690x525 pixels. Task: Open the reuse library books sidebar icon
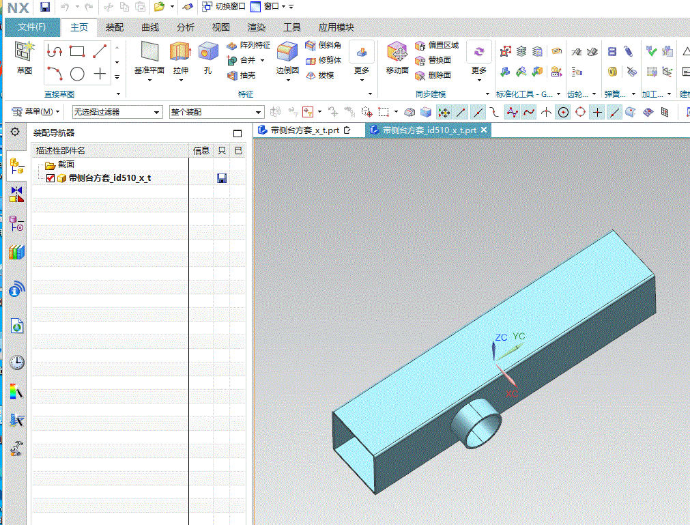pos(17,253)
